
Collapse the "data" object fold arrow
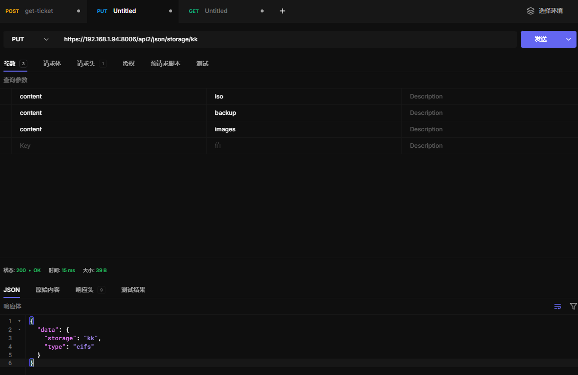pos(19,330)
